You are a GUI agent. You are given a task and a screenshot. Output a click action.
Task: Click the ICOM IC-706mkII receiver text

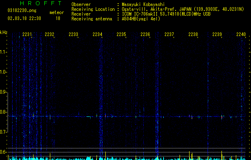[166, 14]
